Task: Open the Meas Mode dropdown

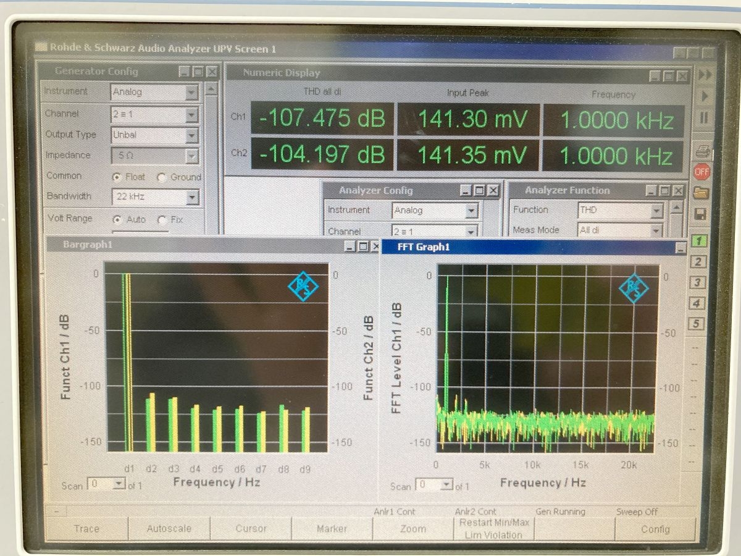Action: [657, 230]
